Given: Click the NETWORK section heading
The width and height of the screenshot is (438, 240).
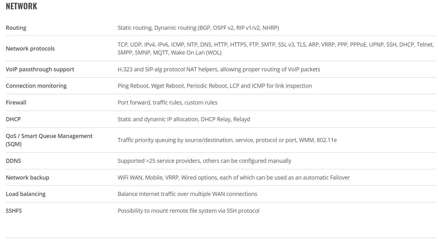Looking at the screenshot, I should (x=21, y=6).
